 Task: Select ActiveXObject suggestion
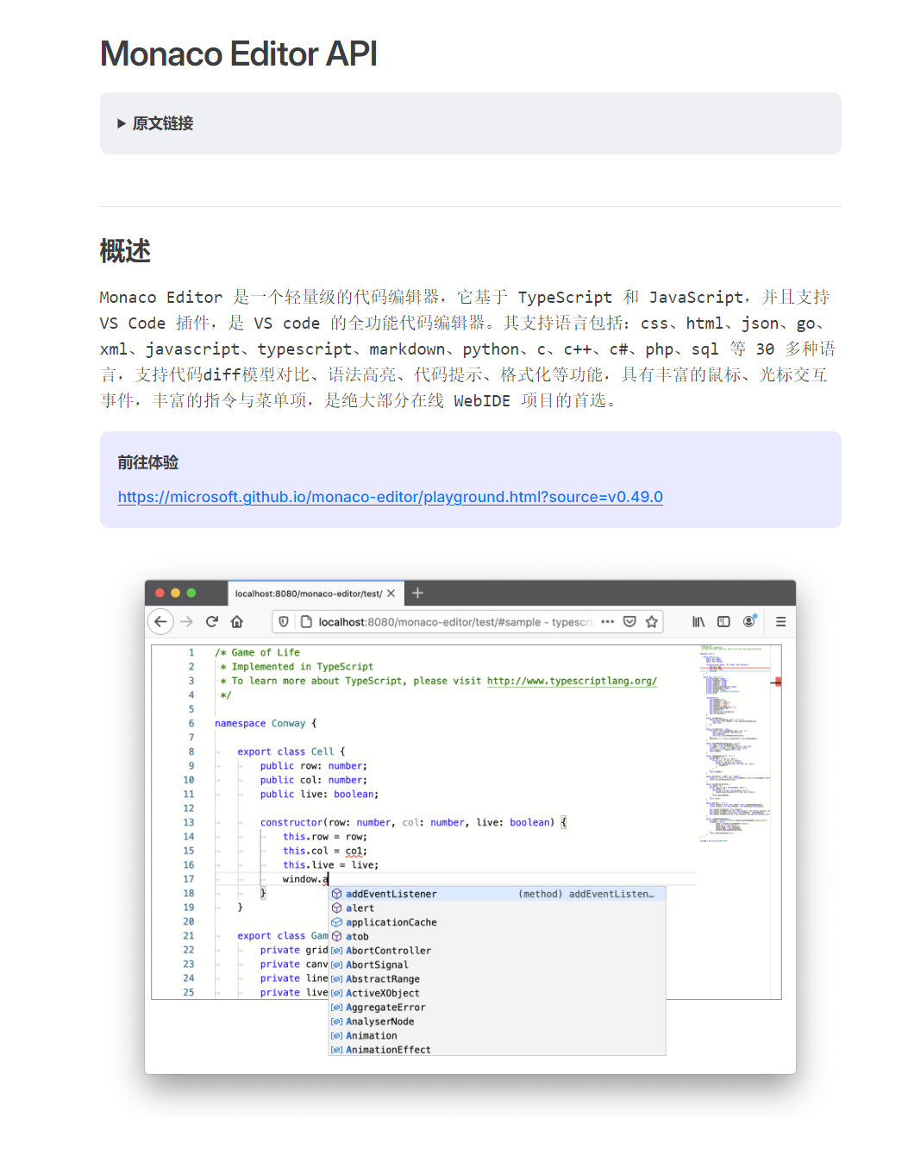click(498, 993)
